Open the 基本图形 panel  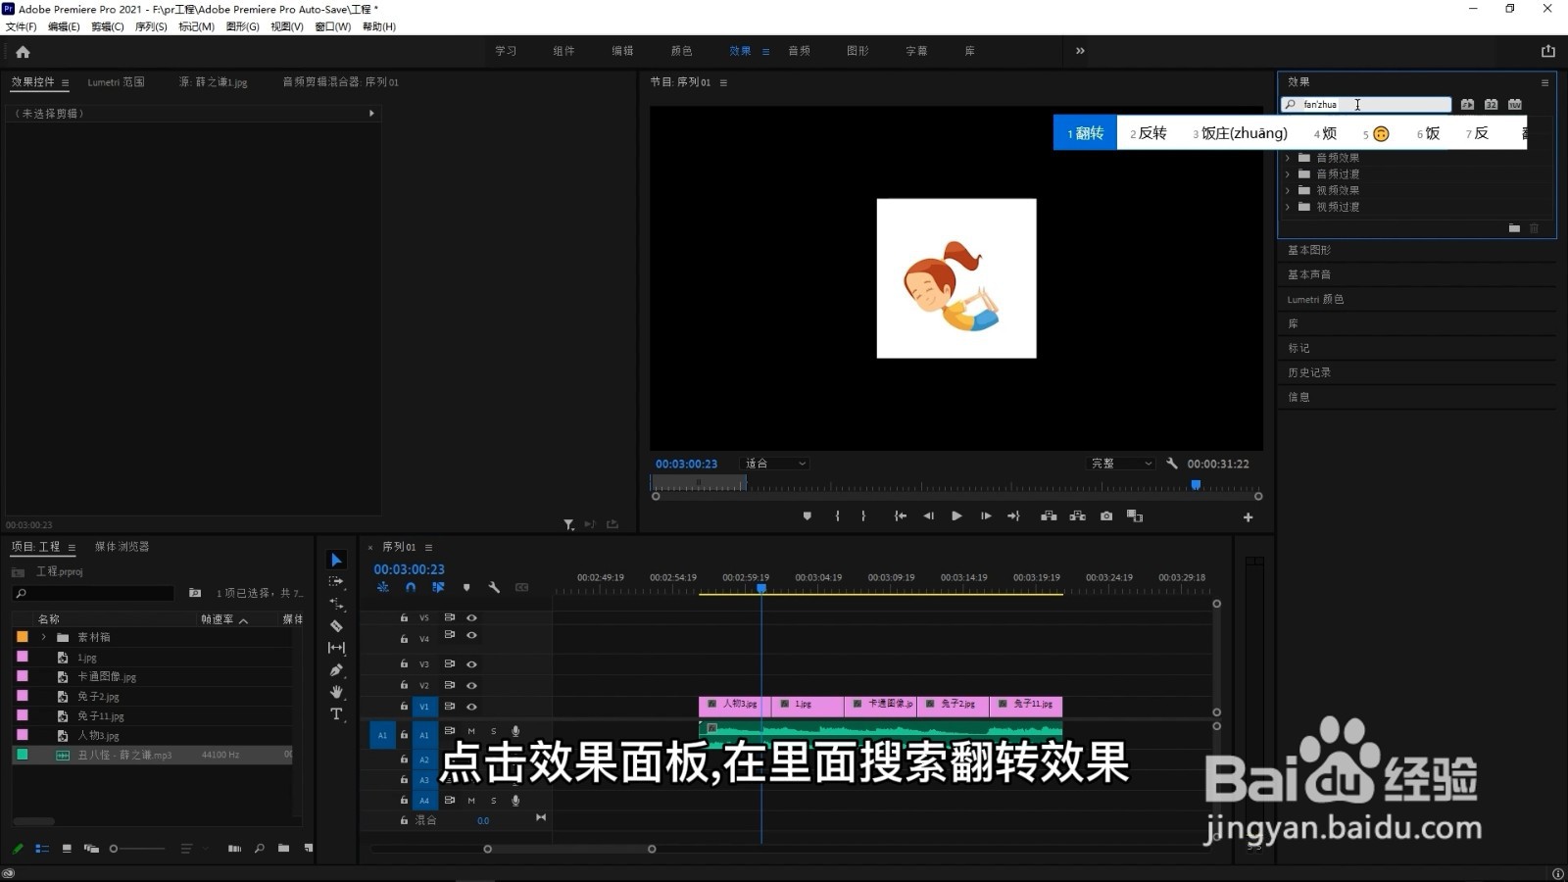(1309, 251)
